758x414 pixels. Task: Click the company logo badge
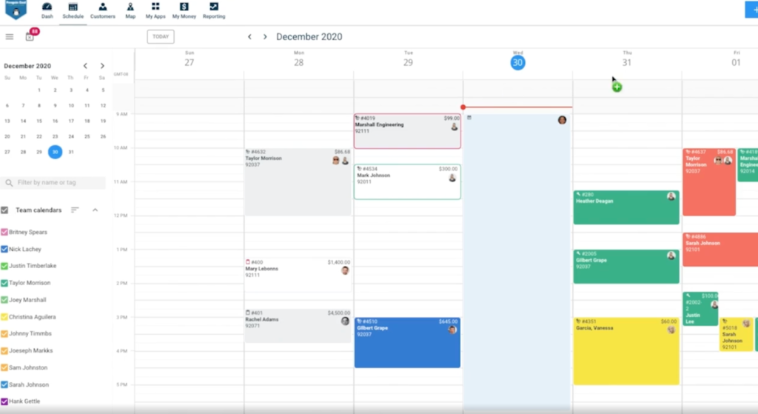coord(16,10)
